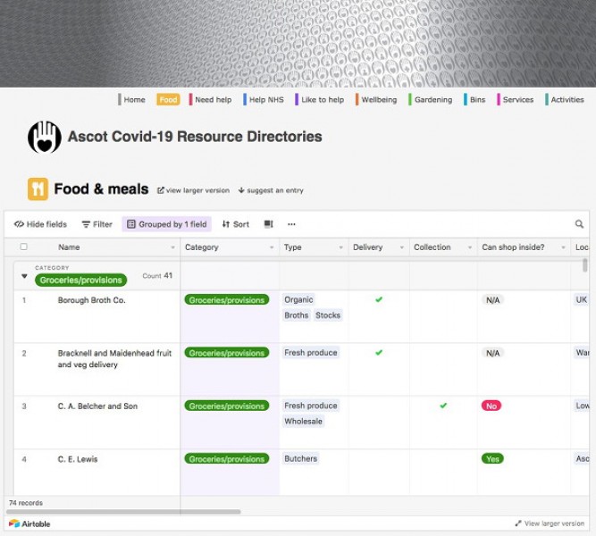Click the suggest an entry link
This screenshot has height=536, width=596.
point(271,190)
